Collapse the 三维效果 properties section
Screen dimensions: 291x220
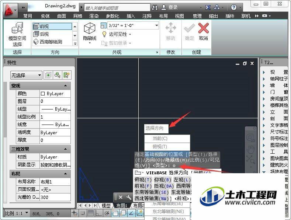65,149
